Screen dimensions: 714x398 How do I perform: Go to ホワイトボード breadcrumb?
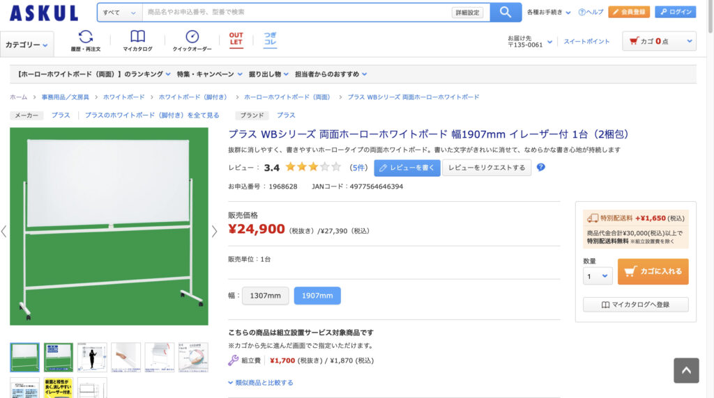click(x=124, y=97)
